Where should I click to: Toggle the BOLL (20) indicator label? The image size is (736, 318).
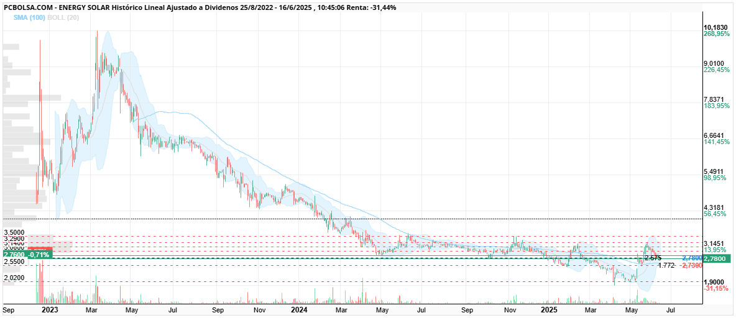tap(63, 17)
